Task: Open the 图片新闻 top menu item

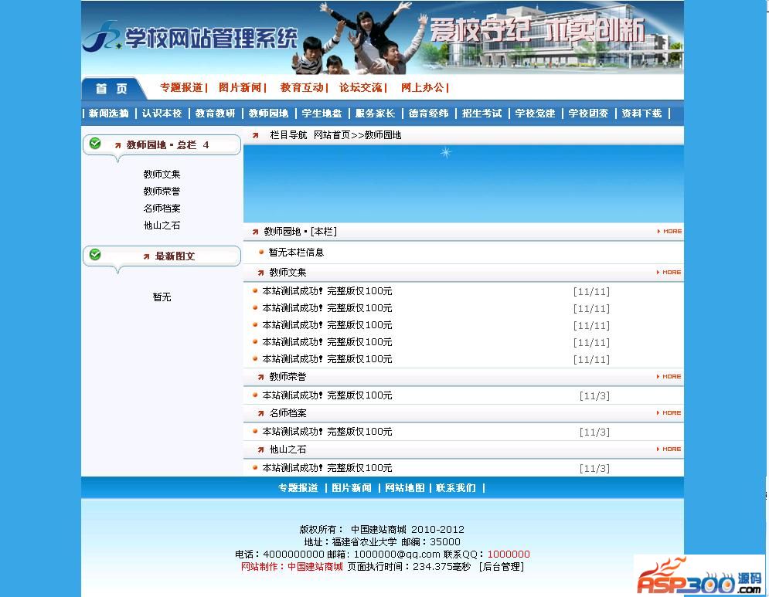Action: coord(240,88)
